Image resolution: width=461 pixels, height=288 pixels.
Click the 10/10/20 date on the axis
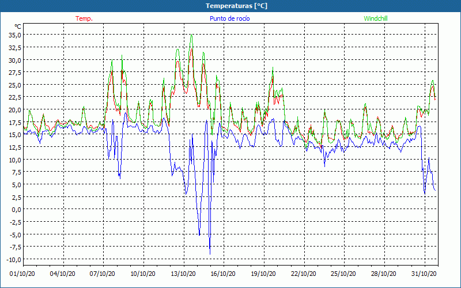click(143, 274)
